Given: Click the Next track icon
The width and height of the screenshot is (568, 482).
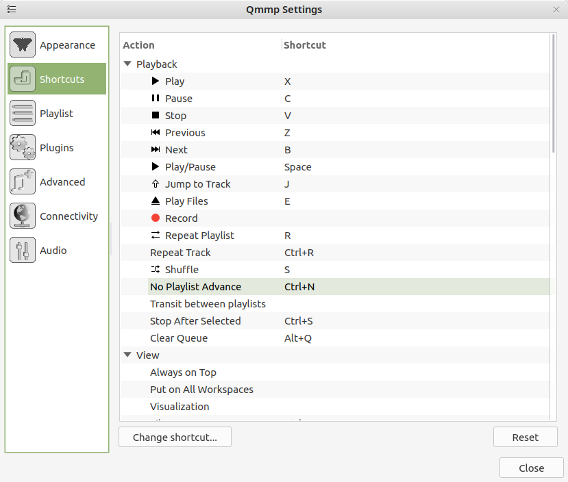Looking at the screenshot, I should pyautogui.click(x=156, y=149).
